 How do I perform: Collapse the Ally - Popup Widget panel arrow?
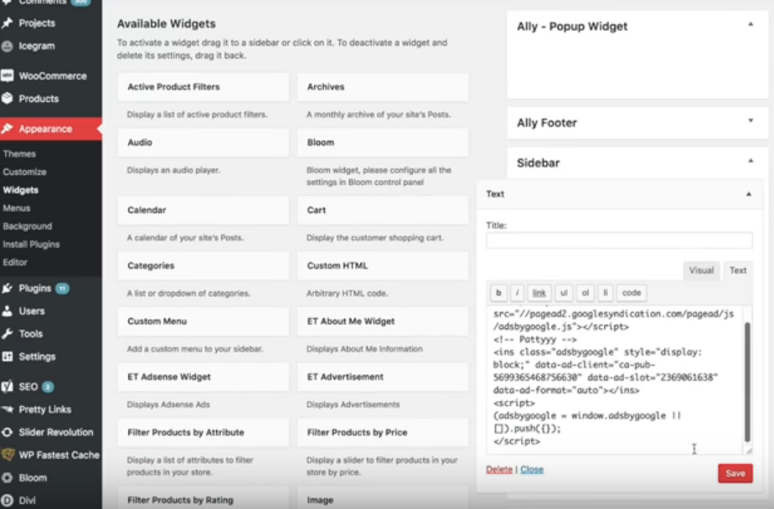[751, 24]
